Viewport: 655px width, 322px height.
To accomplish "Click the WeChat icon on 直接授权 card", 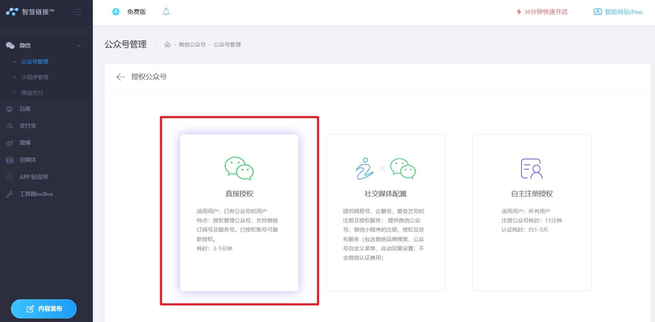I will point(239,168).
